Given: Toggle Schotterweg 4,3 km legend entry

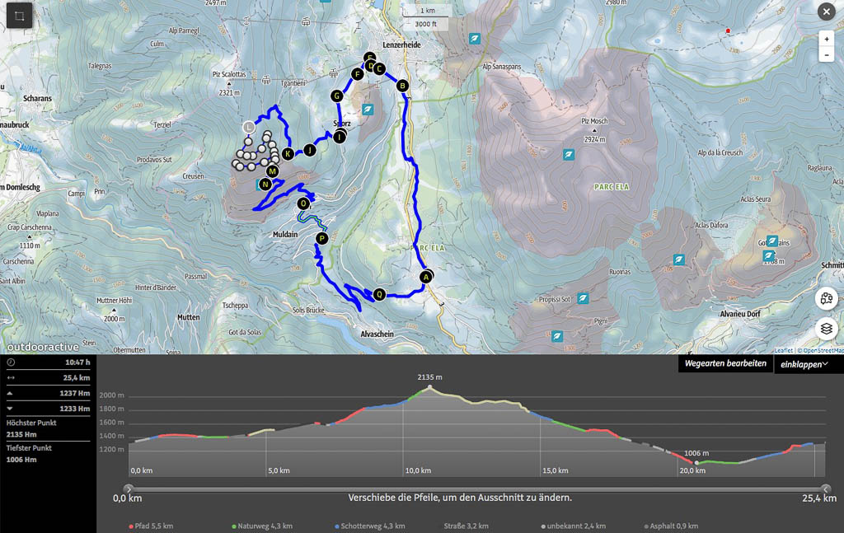Looking at the screenshot, I should [x=370, y=526].
